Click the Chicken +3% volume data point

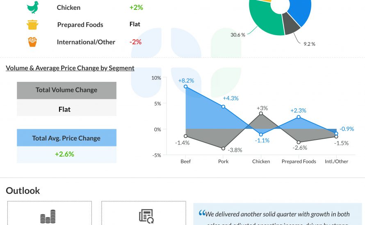click(x=261, y=113)
